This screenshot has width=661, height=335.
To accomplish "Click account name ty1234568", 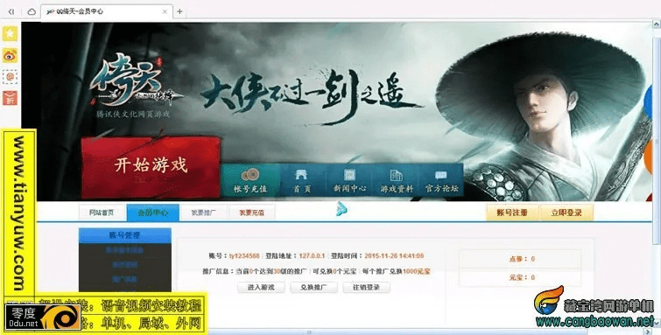I will (x=244, y=255).
